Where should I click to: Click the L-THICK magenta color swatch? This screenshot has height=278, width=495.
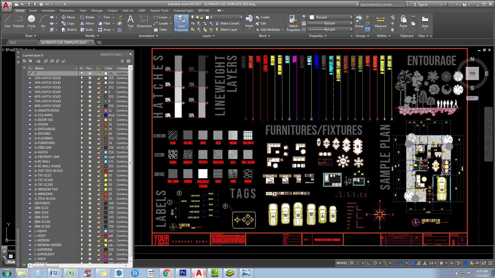click(x=106, y=259)
